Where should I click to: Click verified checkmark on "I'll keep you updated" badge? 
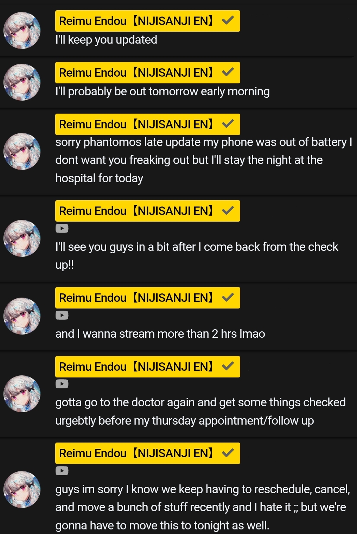click(228, 21)
